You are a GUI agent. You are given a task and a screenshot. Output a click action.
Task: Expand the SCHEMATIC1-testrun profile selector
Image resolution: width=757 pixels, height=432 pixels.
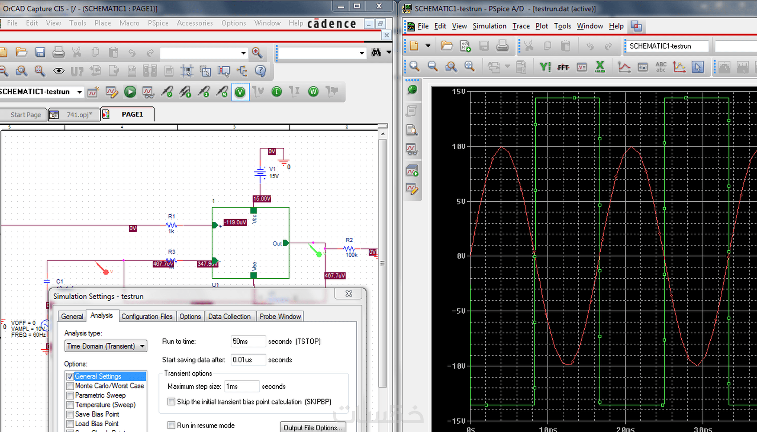pos(79,92)
